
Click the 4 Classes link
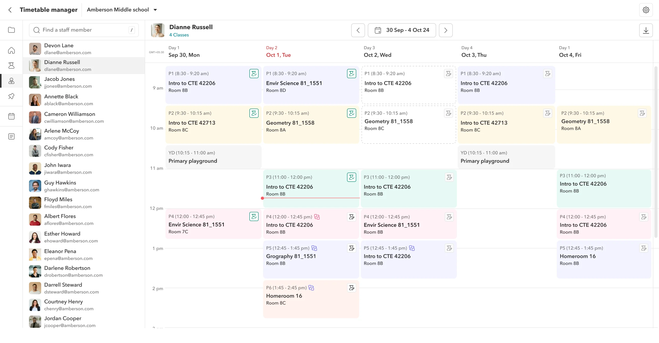179,35
